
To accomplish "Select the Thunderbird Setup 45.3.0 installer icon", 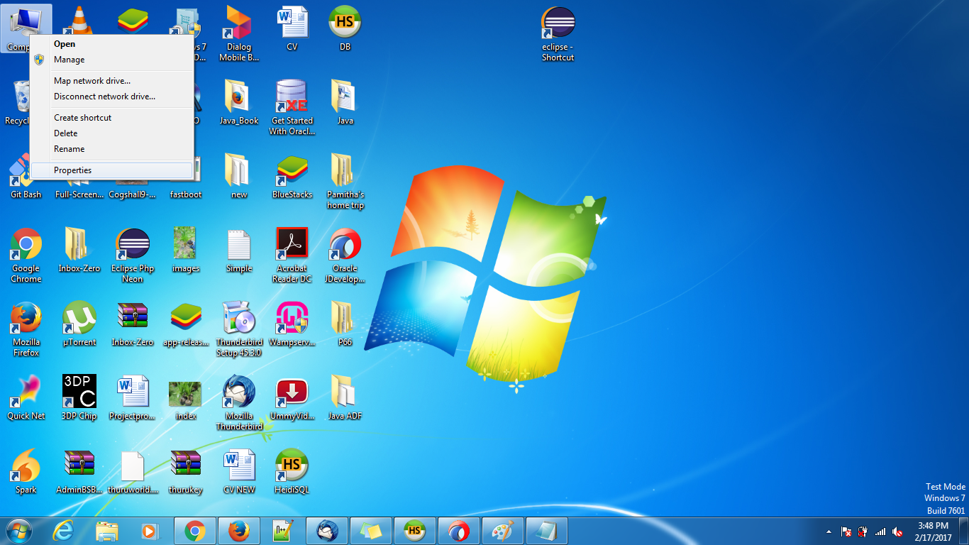I will [239, 329].
